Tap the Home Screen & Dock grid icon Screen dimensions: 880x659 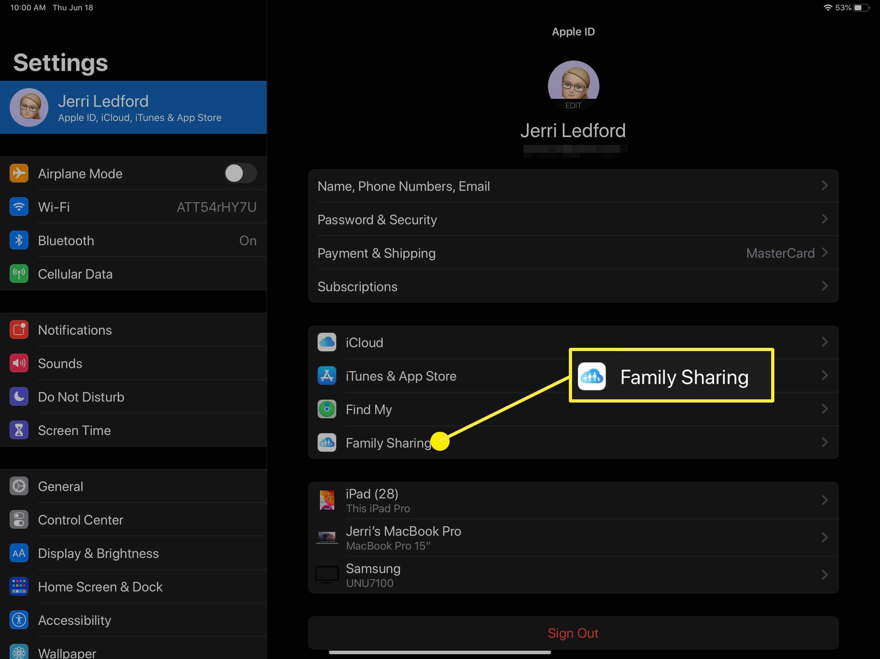[19, 586]
